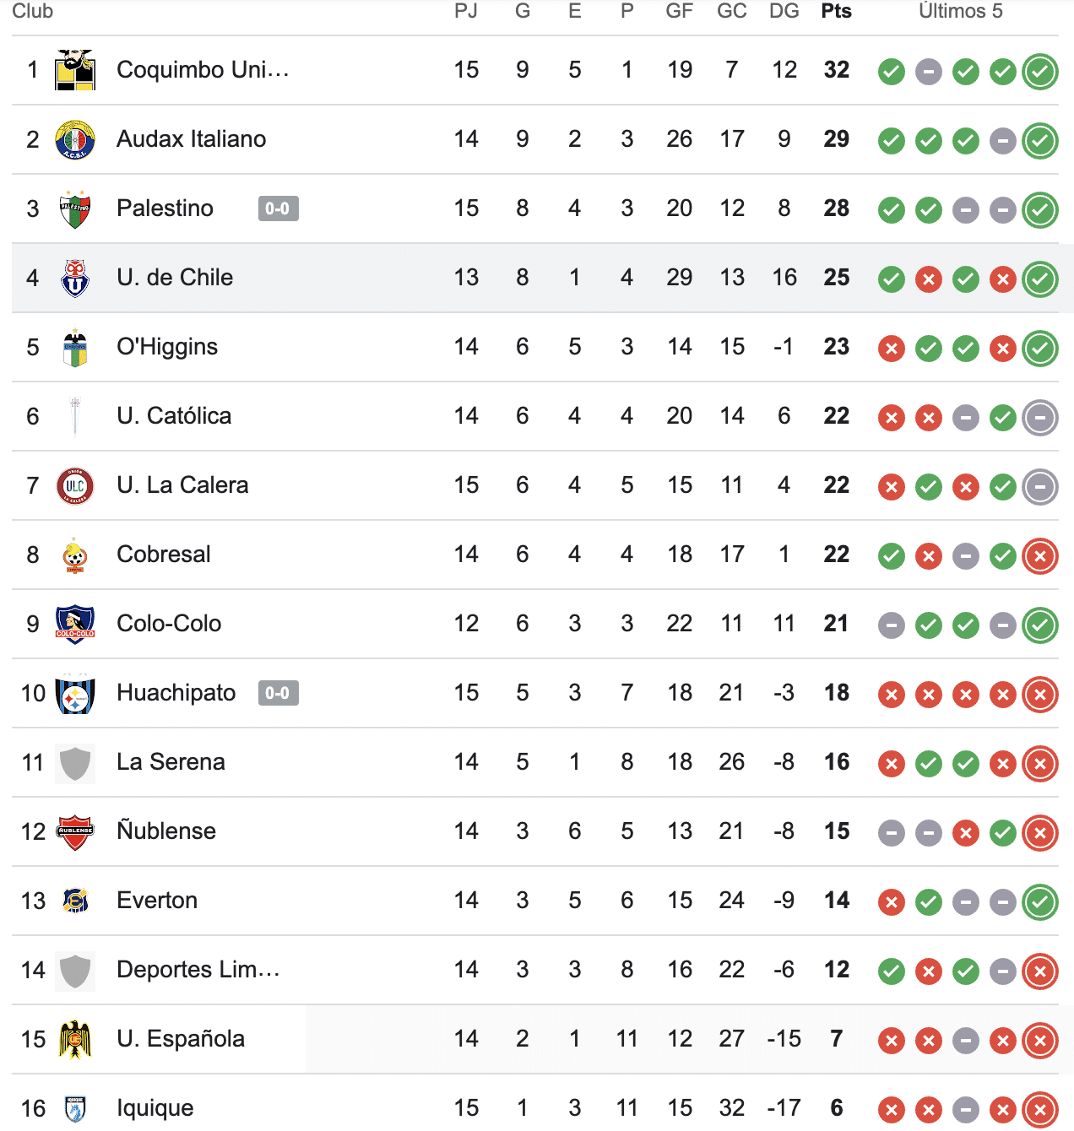Open the Everton team page
Screen dimensions: 1074x1131
pyautogui.click(x=157, y=901)
